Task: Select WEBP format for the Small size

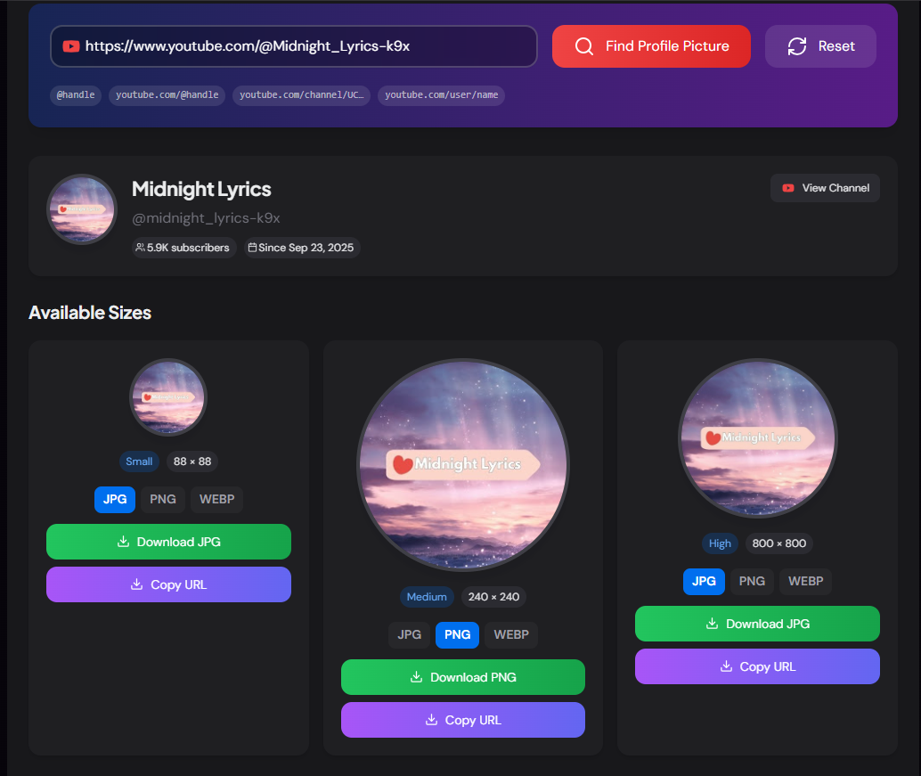Action: click(x=216, y=499)
